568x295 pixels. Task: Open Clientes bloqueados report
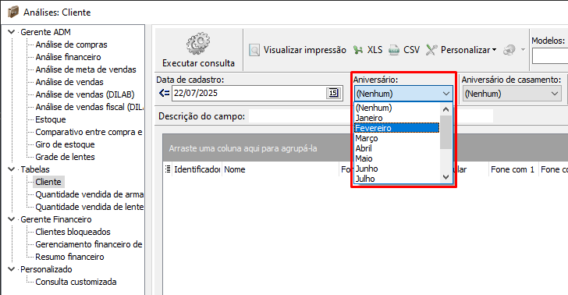73,232
